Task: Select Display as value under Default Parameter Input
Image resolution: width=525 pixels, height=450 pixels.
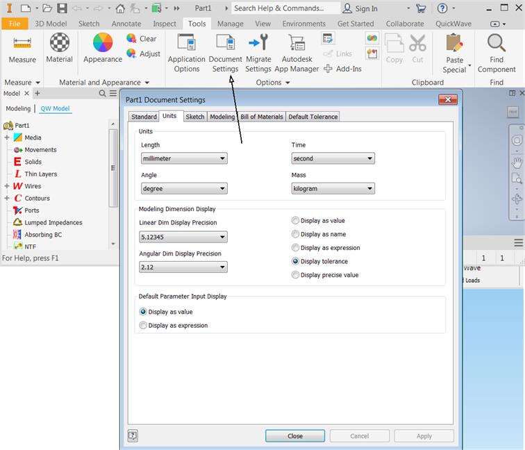Action: point(143,312)
